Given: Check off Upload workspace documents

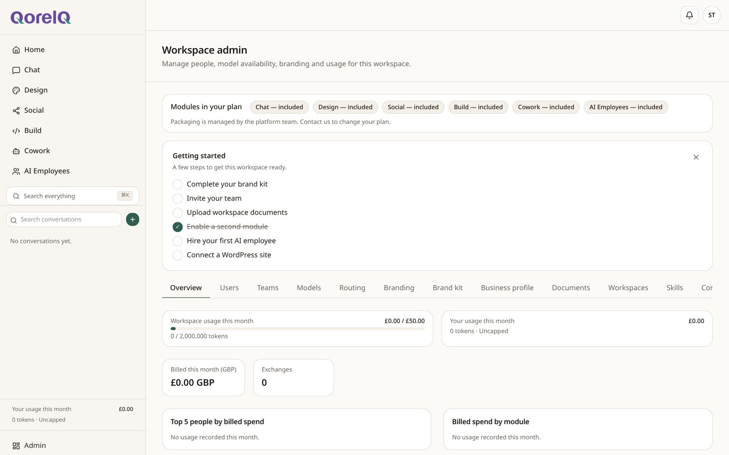Looking at the screenshot, I should tap(178, 213).
